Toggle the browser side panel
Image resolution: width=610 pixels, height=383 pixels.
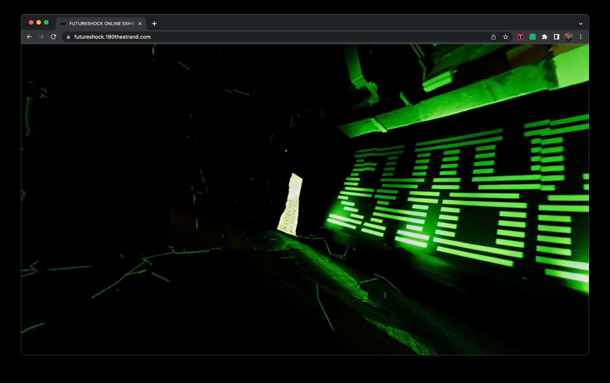[x=556, y=37]
